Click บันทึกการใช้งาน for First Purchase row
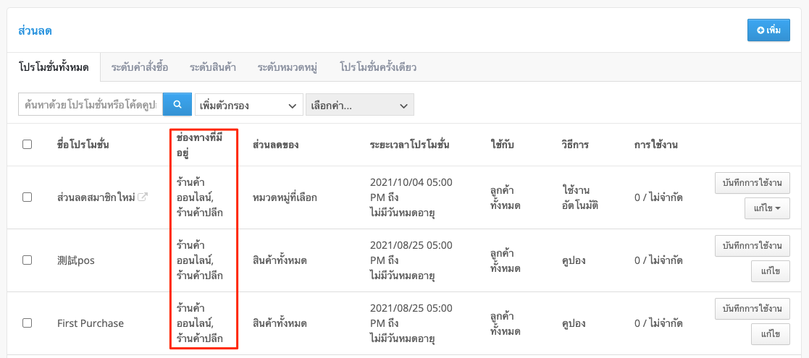809x358 pixels. tap(753, 309)
